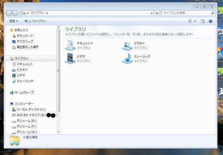Click the DVD RW ドライブ (D:) disc icon

click(x=14, y=115)
